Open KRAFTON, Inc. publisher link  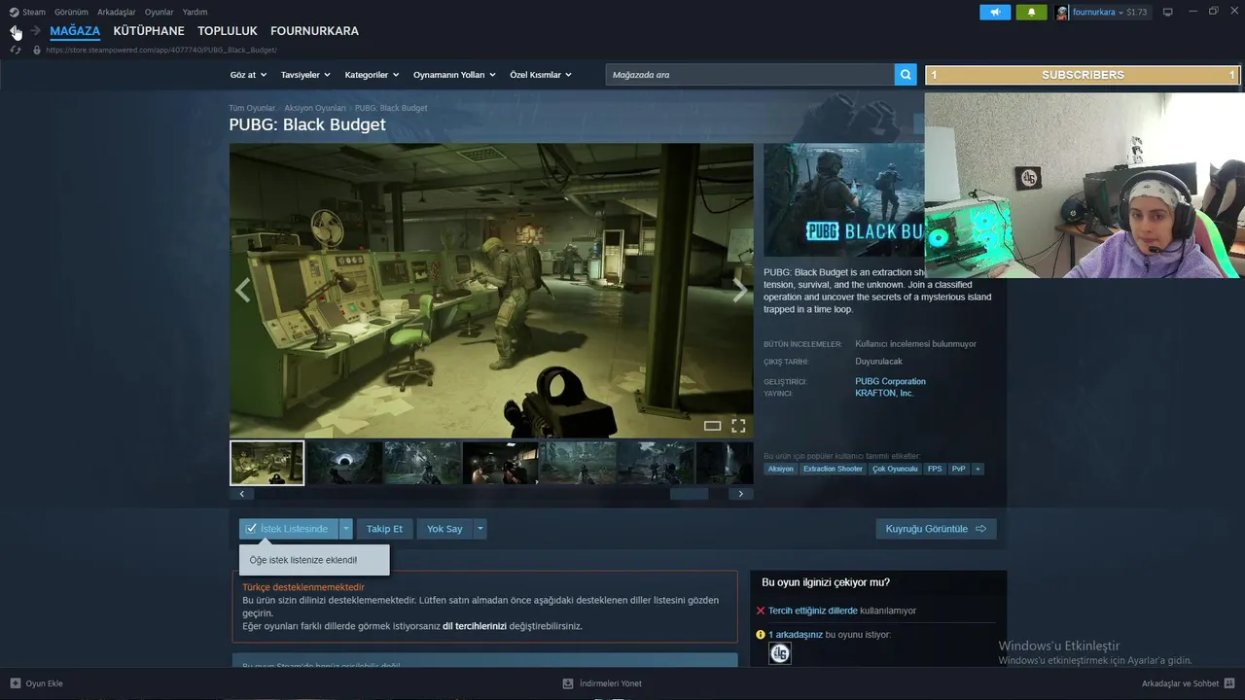click(x=884, y=393)
